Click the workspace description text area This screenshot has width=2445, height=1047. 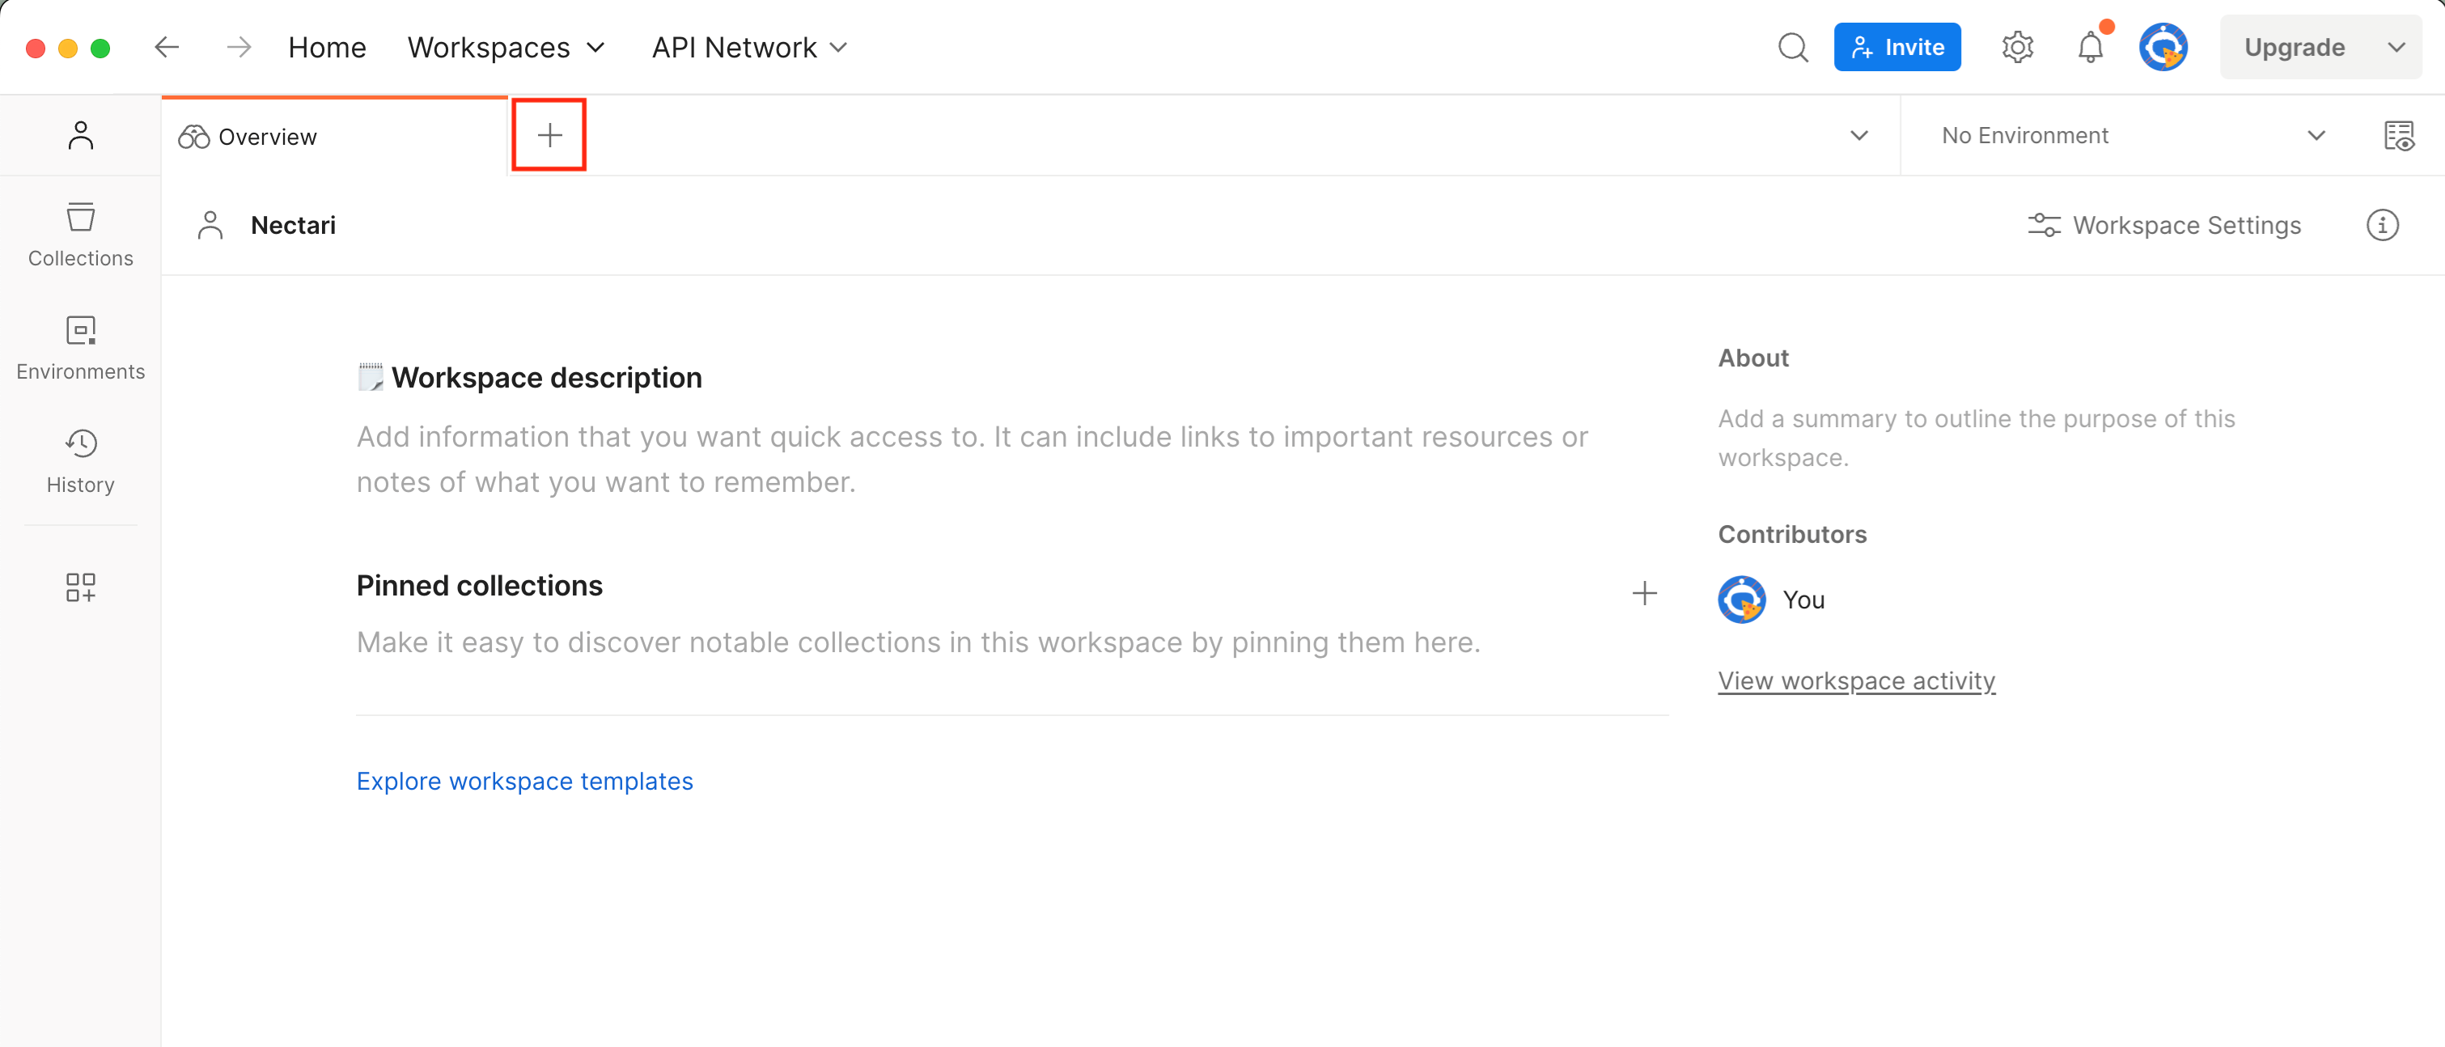[x=971, y=460]
